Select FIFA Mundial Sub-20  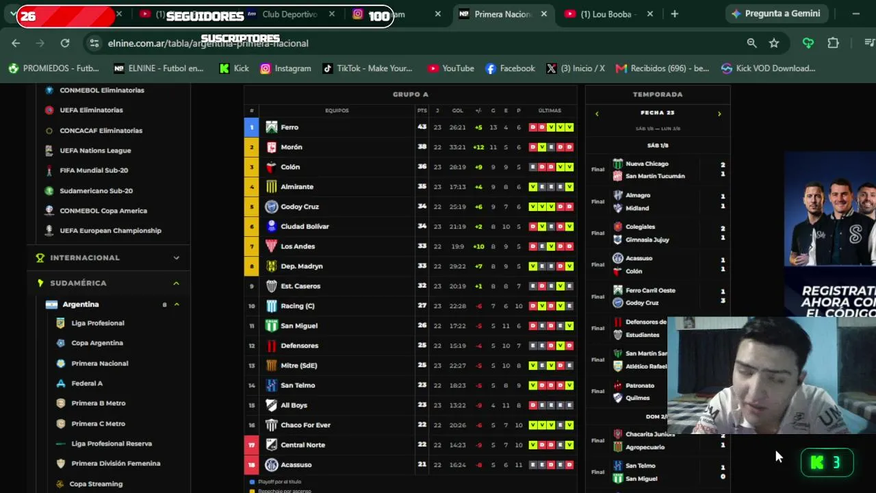94,170
